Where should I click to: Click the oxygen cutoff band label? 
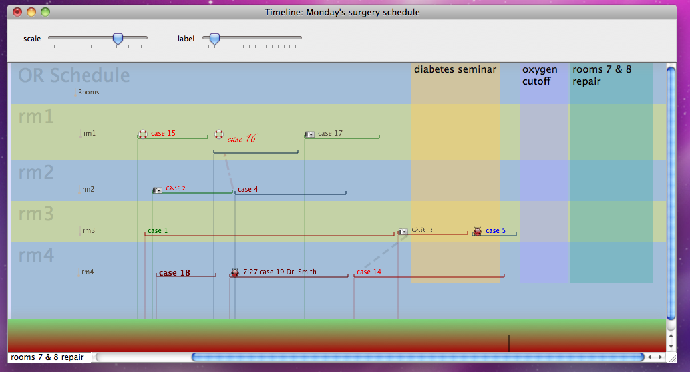[540, 75]
